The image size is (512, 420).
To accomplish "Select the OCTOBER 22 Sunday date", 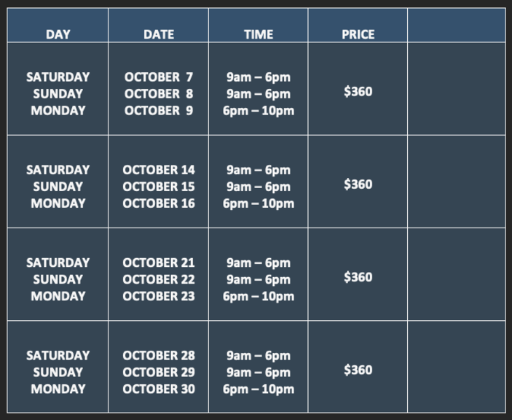I will (x=159, y=279).
